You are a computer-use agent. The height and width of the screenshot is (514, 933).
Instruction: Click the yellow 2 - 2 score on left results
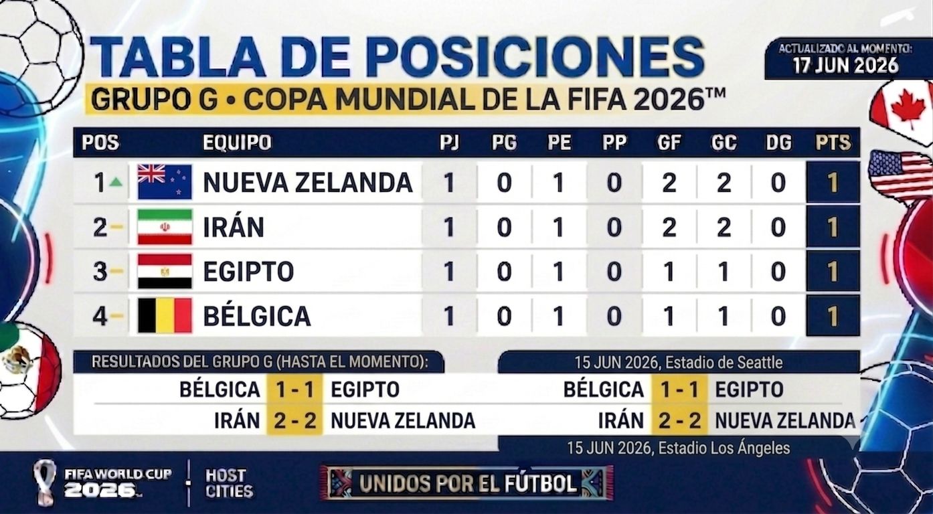click(294, 420)
